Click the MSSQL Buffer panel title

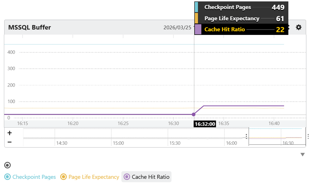coord(29,27)
